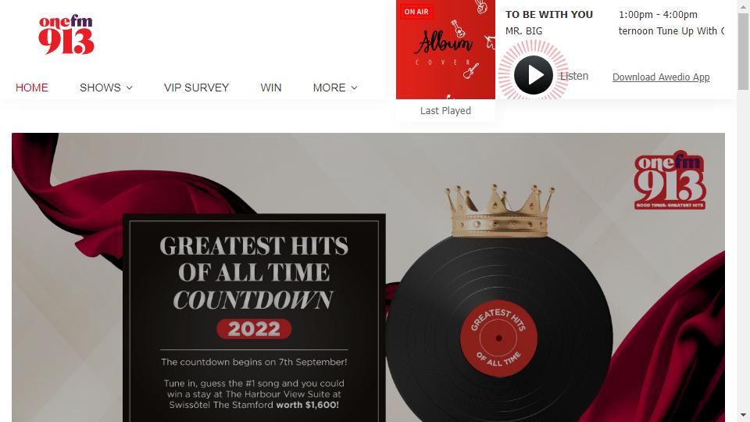
Task: Click the Download Awedio App link
Action: point(661,77)
